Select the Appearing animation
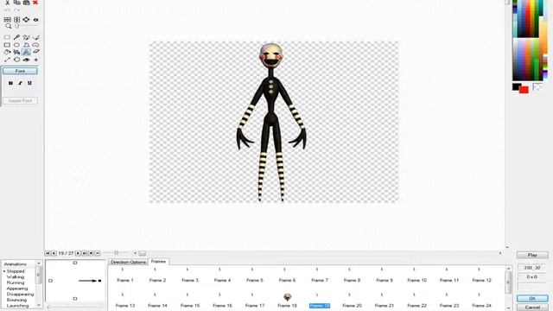Viewport: 553px width, 311px height. point(17,289)
